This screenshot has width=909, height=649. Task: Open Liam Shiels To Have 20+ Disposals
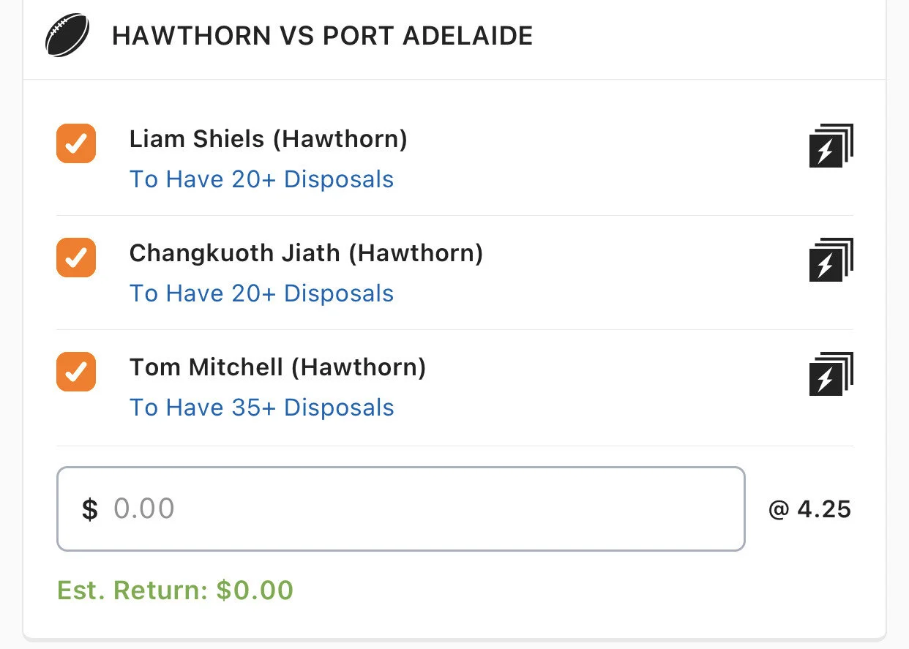[261, 179]
